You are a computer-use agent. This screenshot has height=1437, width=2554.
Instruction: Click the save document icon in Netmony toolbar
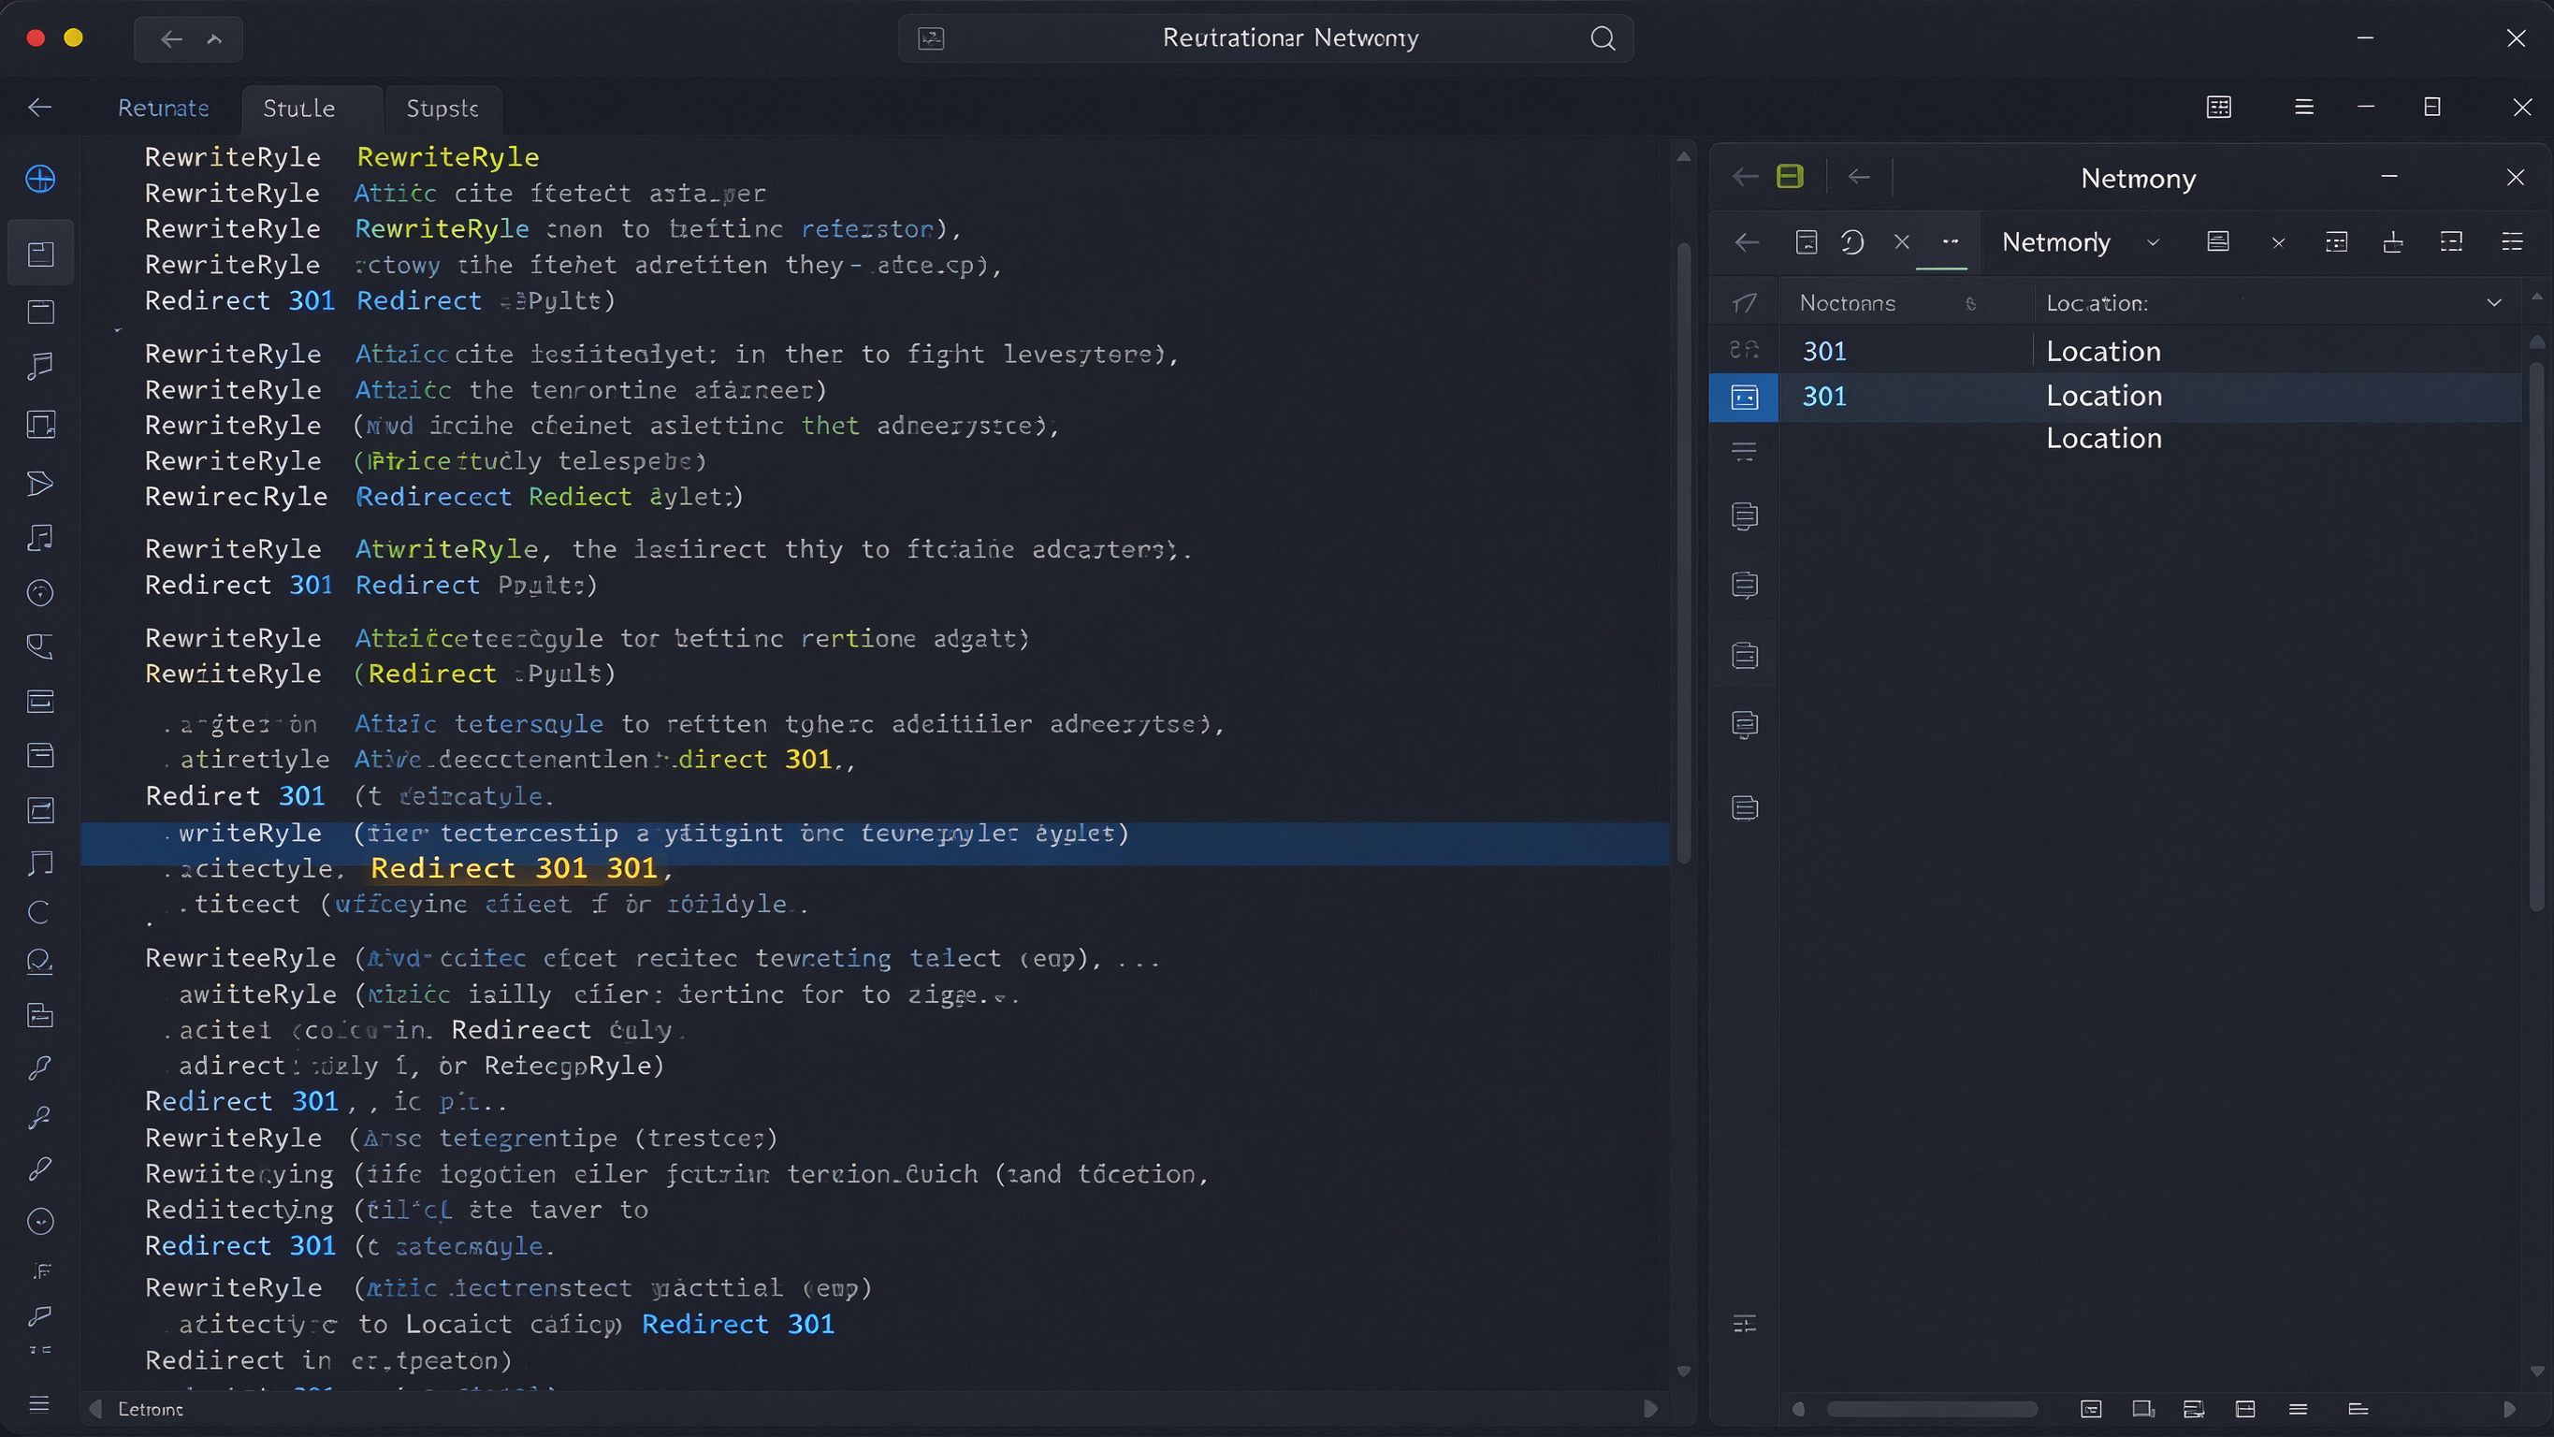pyautogui.click(x=1807, y=242)
